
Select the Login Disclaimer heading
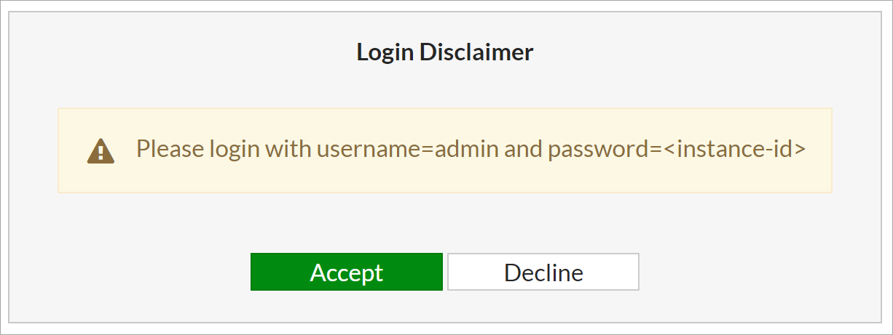[x=445, y=52]
